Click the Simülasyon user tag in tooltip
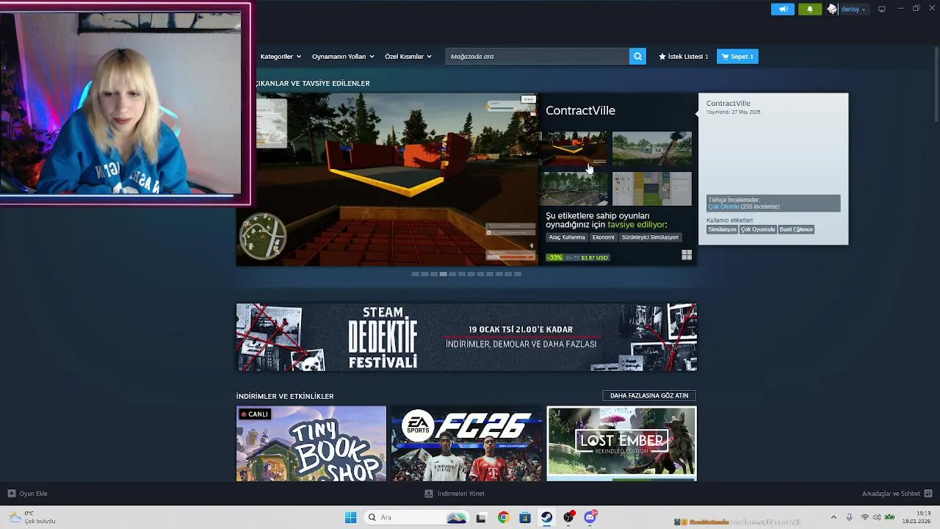This screenshot has height=529, width=940. (722, 229)
